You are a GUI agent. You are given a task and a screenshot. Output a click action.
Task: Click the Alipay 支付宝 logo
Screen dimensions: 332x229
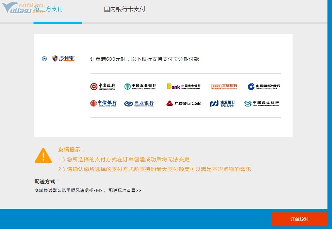[x=63, y=58]
